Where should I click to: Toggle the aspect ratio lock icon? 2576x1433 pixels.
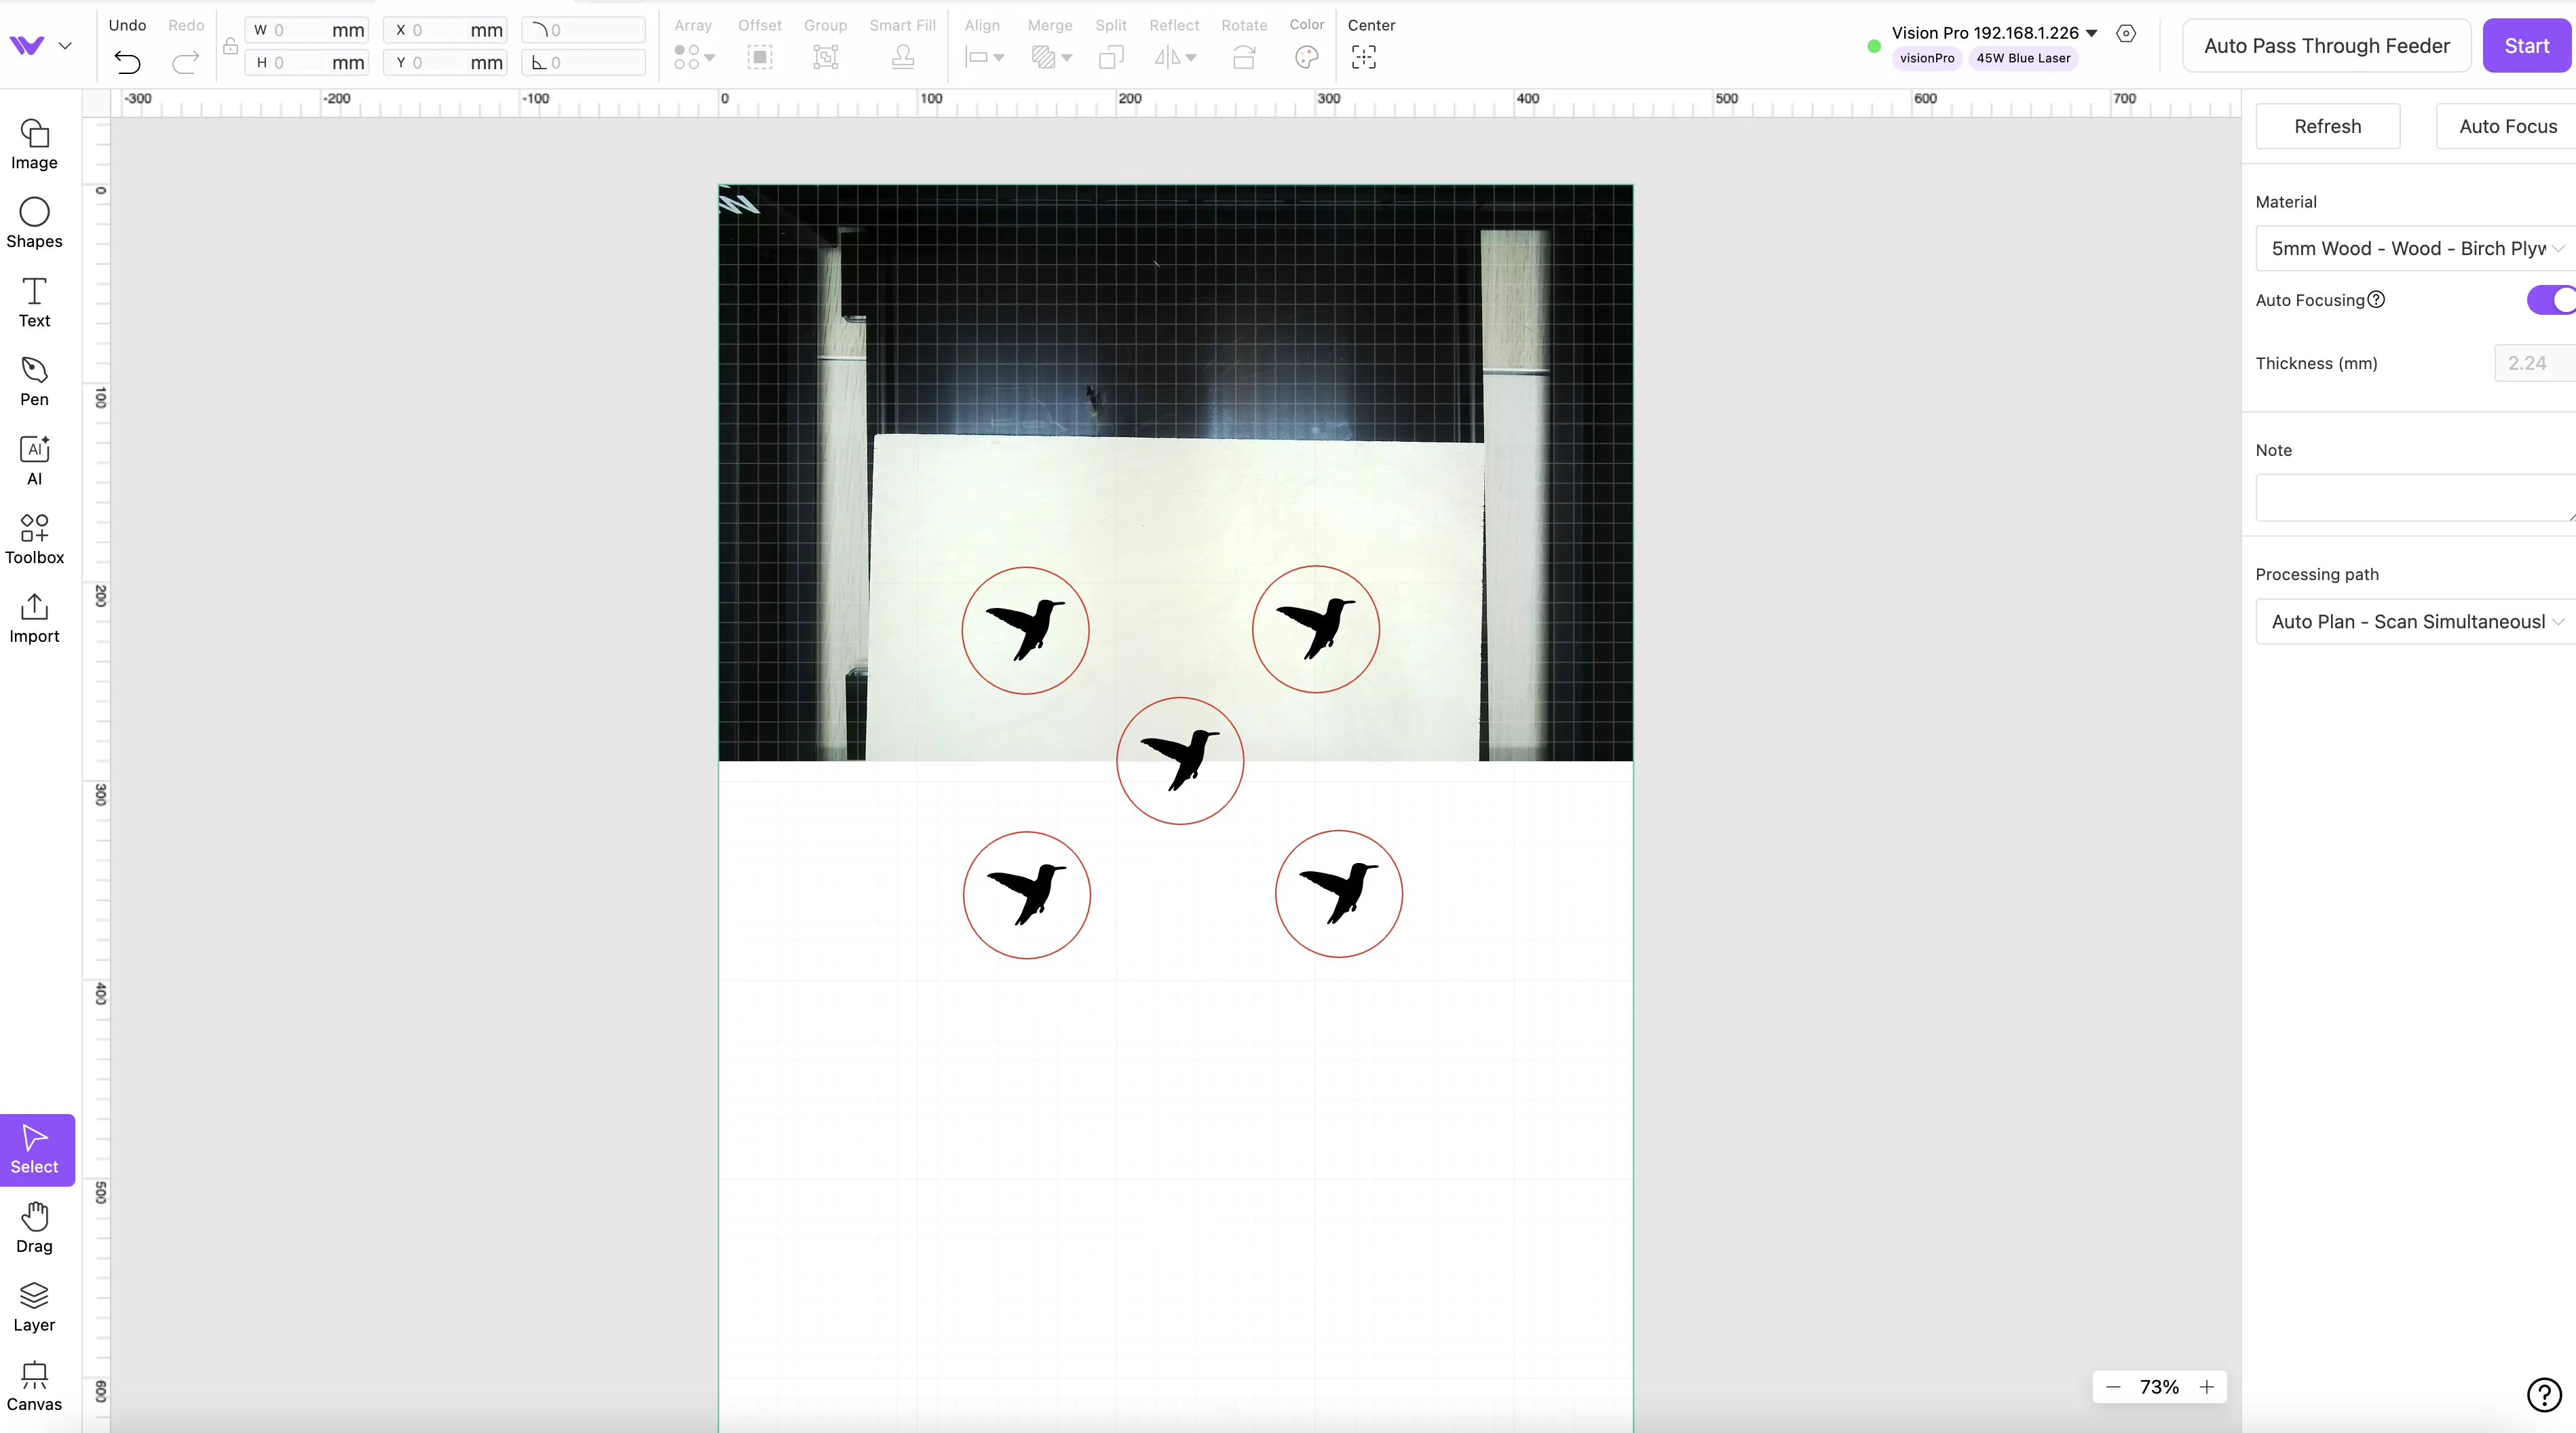tap(230, 46)
